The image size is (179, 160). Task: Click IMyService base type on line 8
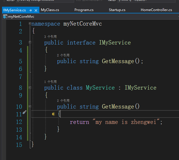(x=140, y=88)
